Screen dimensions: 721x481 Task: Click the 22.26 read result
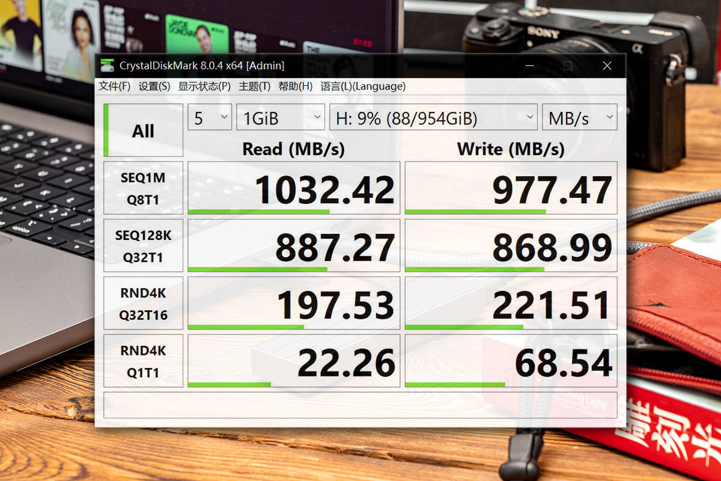(x=294, y=361)
